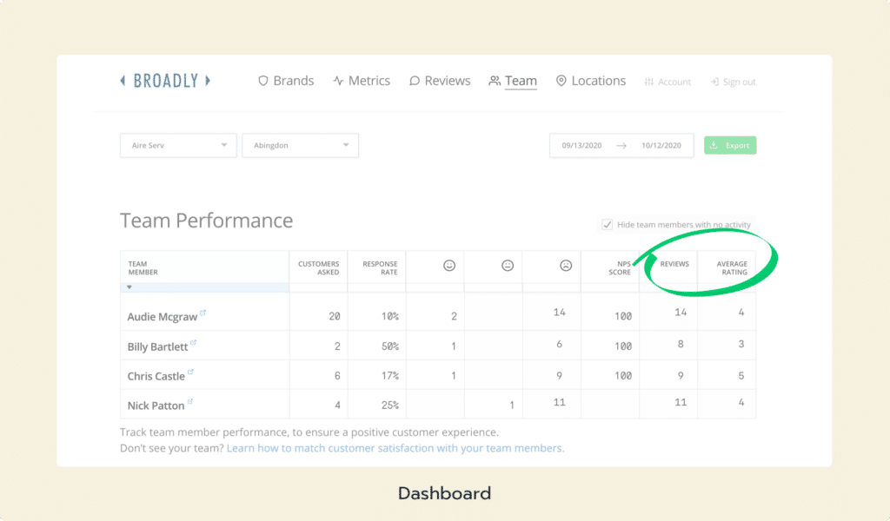
Task: Click Nick Patton's 25% response rate
Action: (390, 406)
